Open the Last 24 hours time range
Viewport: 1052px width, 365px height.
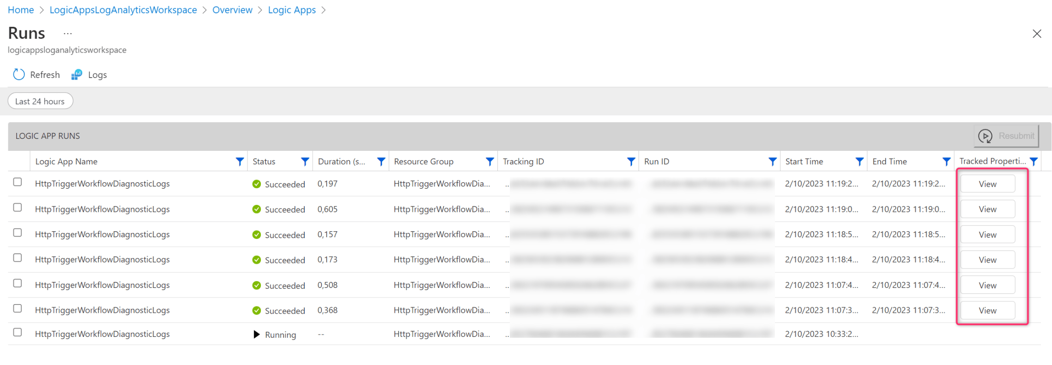click(x=40, y=101)
